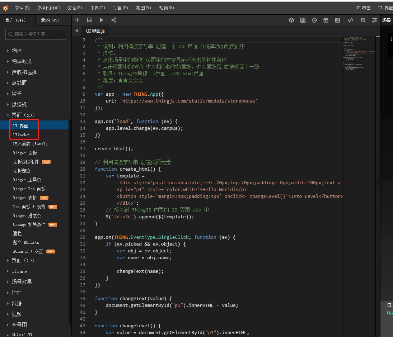Toggle the code view icon
The width and height of the screenshot is (393, 337).
[350, 20]
